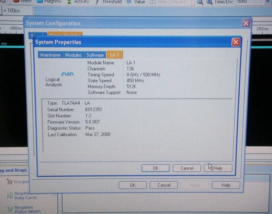This screenshot has height=214, width=272.
Task: Select the LA 1 tab
Action: coord(115,55)
